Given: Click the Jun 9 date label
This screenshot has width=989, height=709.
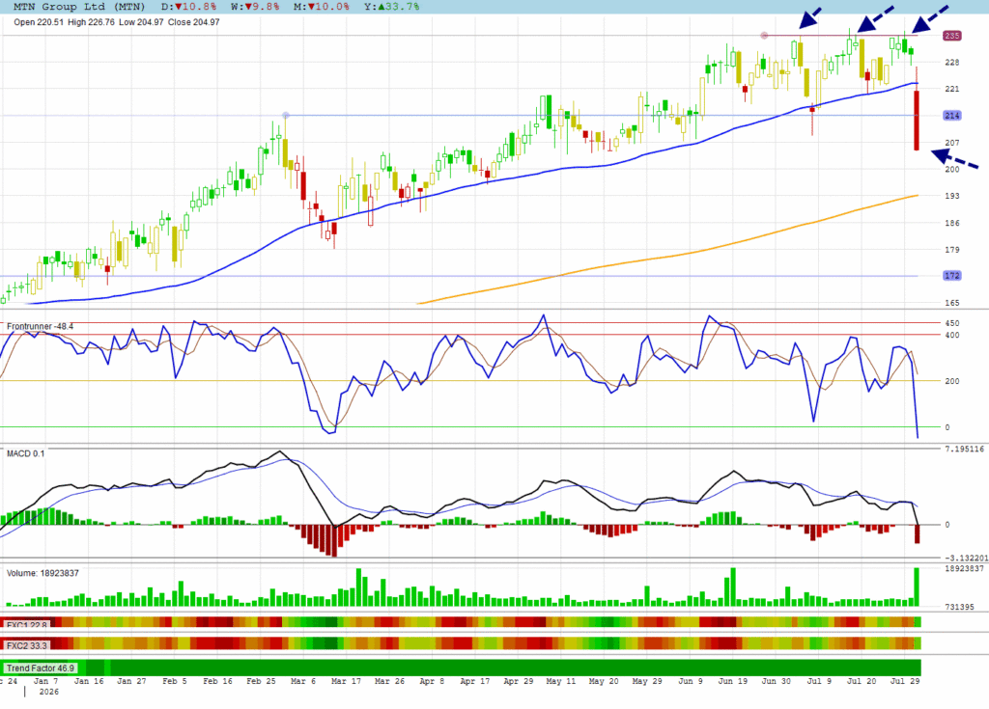Looking at the screenshot, I should click(x=690, y=681).
